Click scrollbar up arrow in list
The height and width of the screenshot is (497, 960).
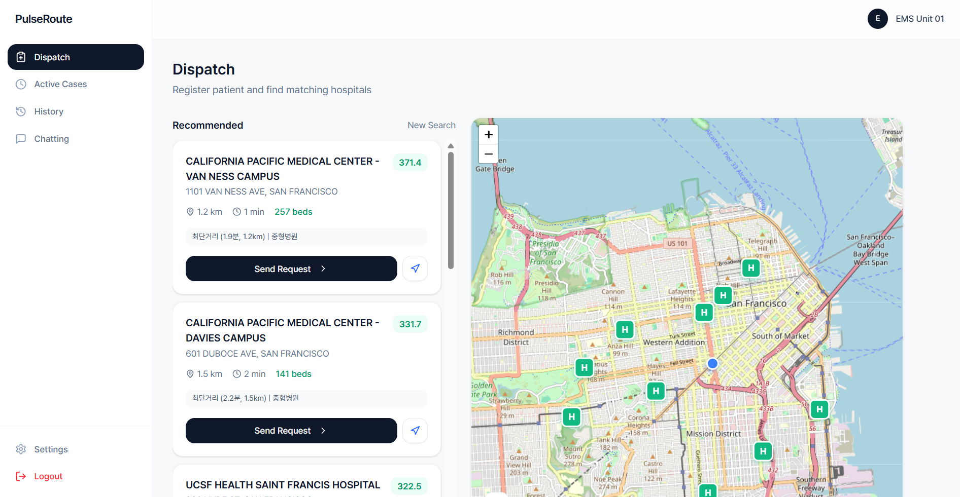tap(451, 146)
